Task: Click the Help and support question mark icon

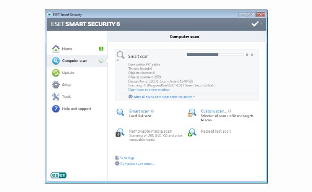Action: pos(56,109)
